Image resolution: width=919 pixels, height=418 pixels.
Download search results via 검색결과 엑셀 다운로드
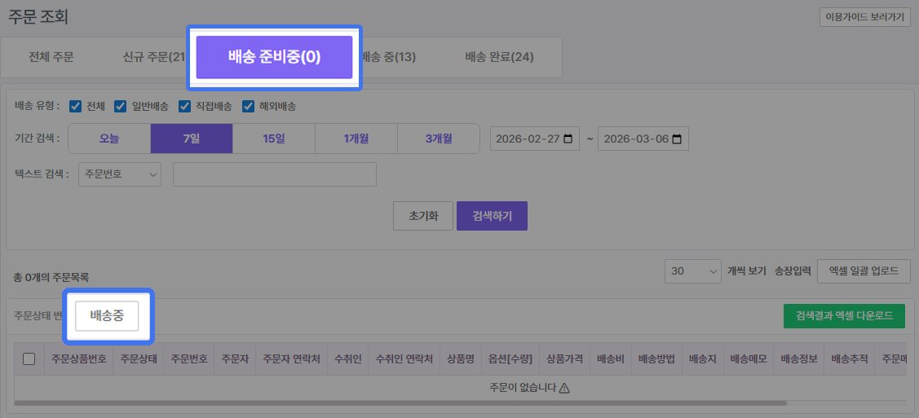pyautogui.click(x=844, y=315)
